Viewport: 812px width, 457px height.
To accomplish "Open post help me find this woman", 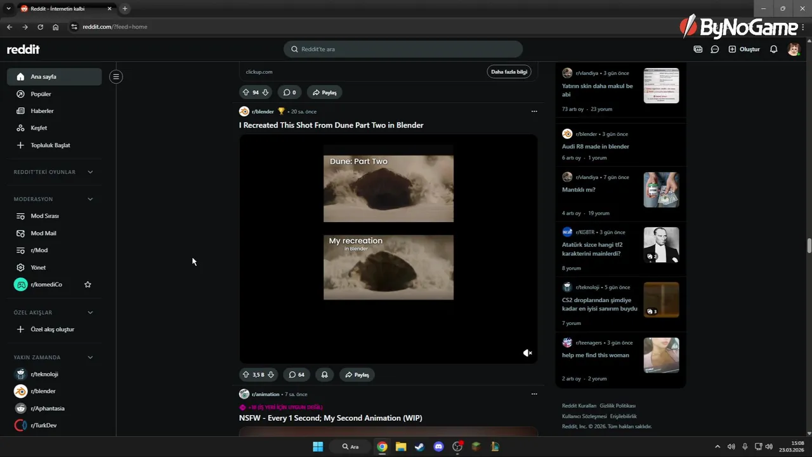I will (596, 355).
